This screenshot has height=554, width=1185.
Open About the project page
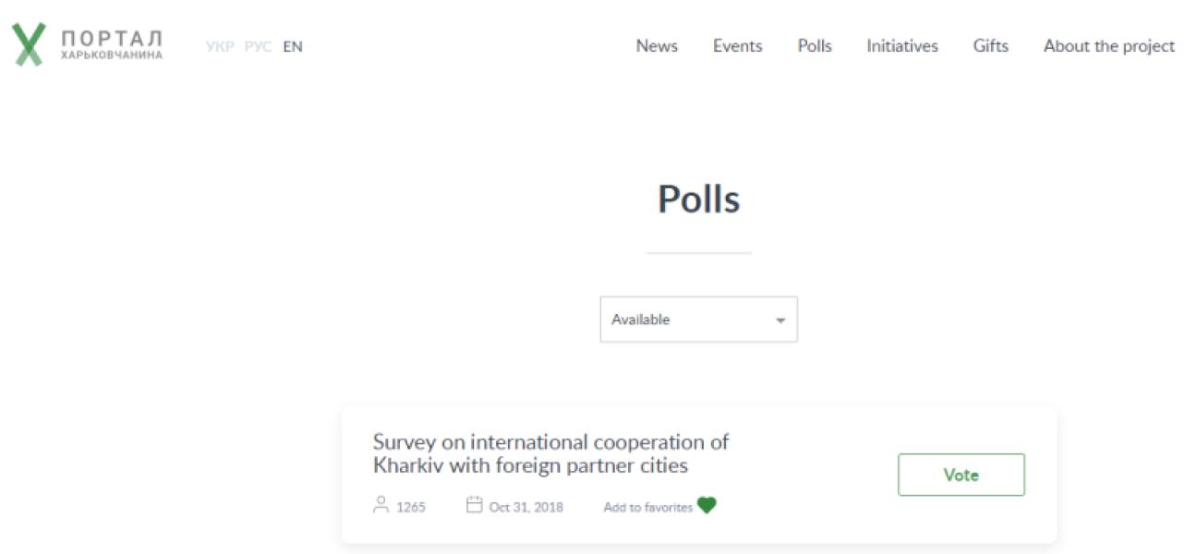pyautogui.click(x=1109, y=46)
